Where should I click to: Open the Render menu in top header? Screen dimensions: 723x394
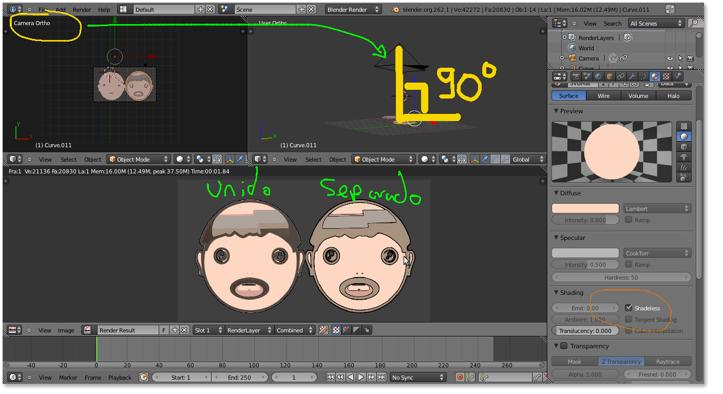point(82,10)
